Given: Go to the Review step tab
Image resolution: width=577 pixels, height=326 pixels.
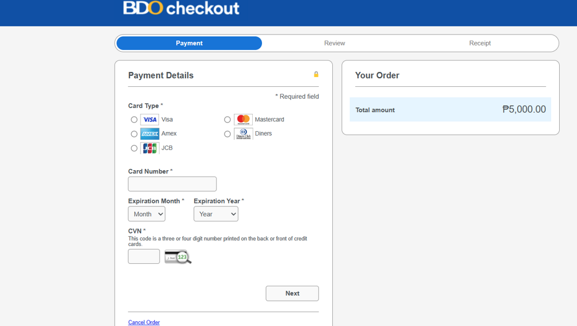Looking at the screenshot, I should (x=335, y=43).
